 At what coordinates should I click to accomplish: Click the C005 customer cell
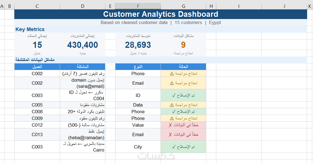(37, 105)
